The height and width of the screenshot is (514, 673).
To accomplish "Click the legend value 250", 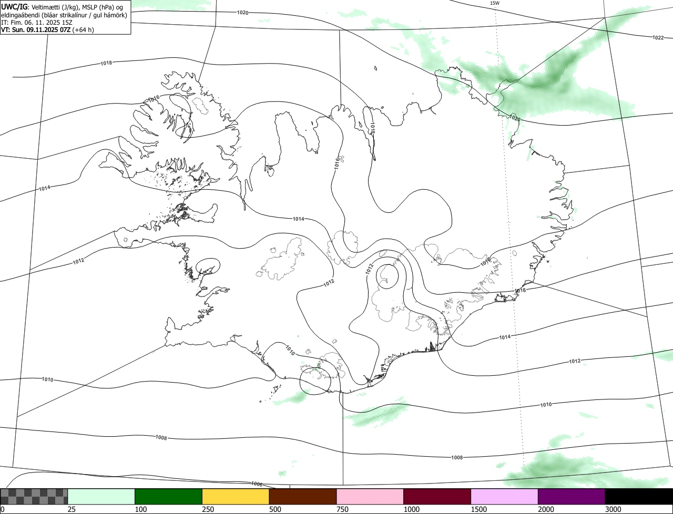I will (x=208, y=509).
